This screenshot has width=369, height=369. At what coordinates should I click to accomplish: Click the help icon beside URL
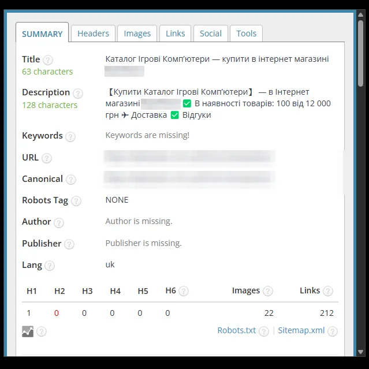coord(47,158)
